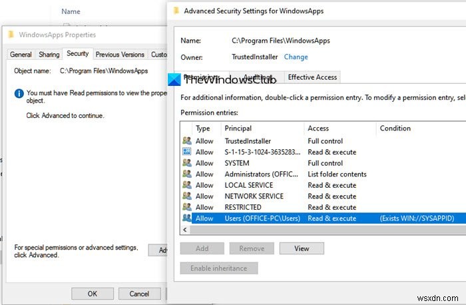Click the app package icon beside S-1-15-3-1024 entry

coord(187,152)
